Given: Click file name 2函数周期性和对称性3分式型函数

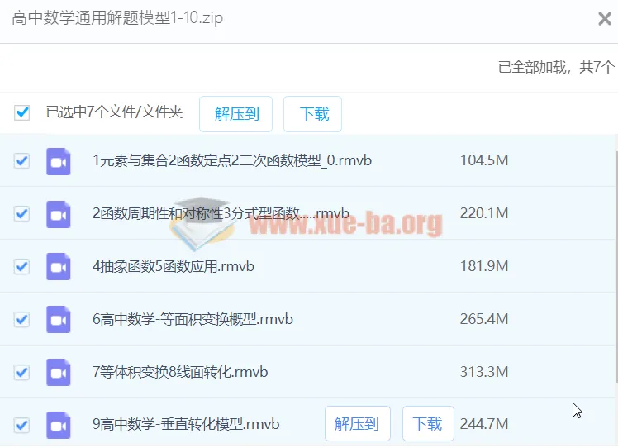Looking at the screenshot, I should tap(221, 213).
